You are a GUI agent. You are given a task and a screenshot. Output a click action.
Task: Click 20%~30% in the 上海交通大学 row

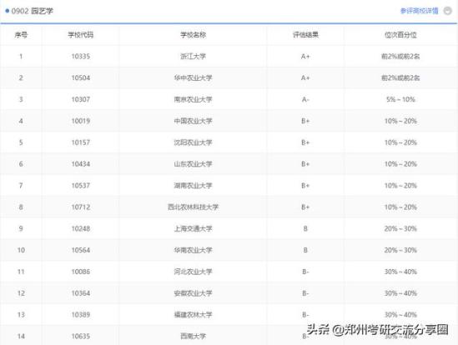click(400, 229)
